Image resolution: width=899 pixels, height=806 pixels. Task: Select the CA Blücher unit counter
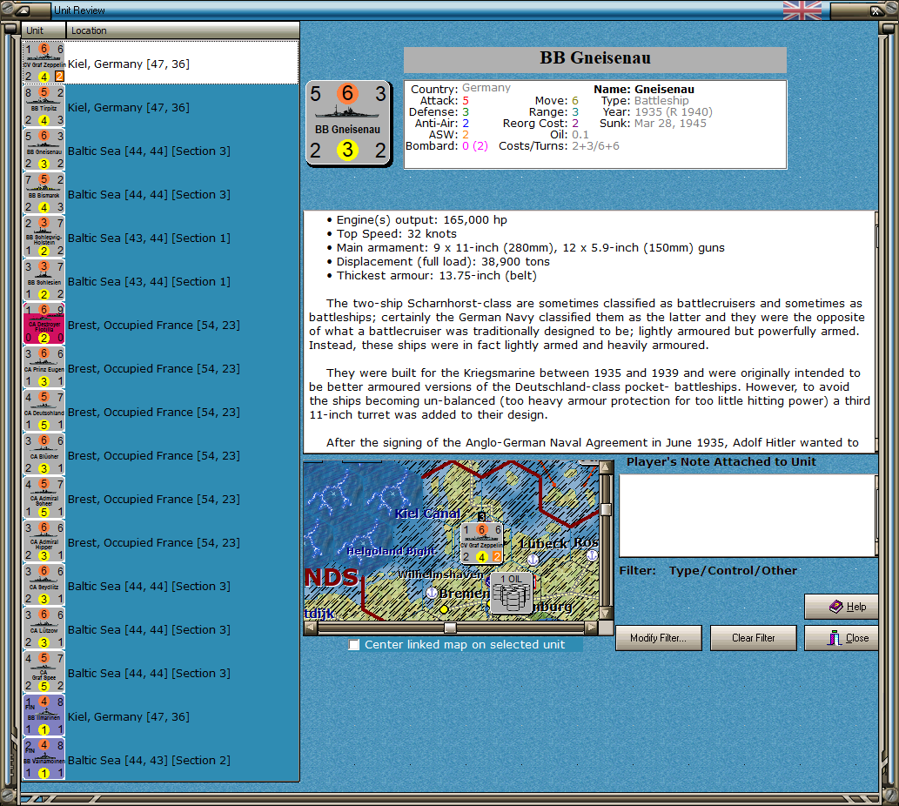click(x=44, y=455)
